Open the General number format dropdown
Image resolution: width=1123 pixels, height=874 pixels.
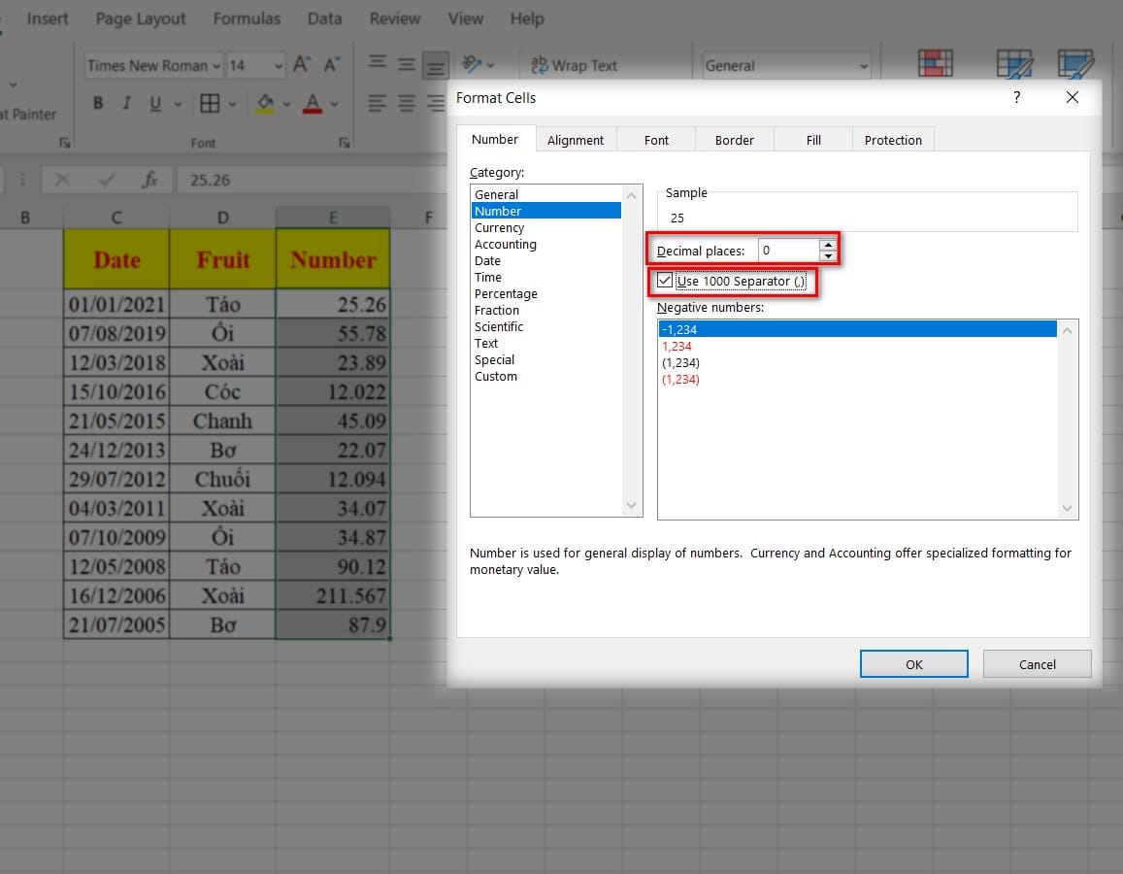864,66
